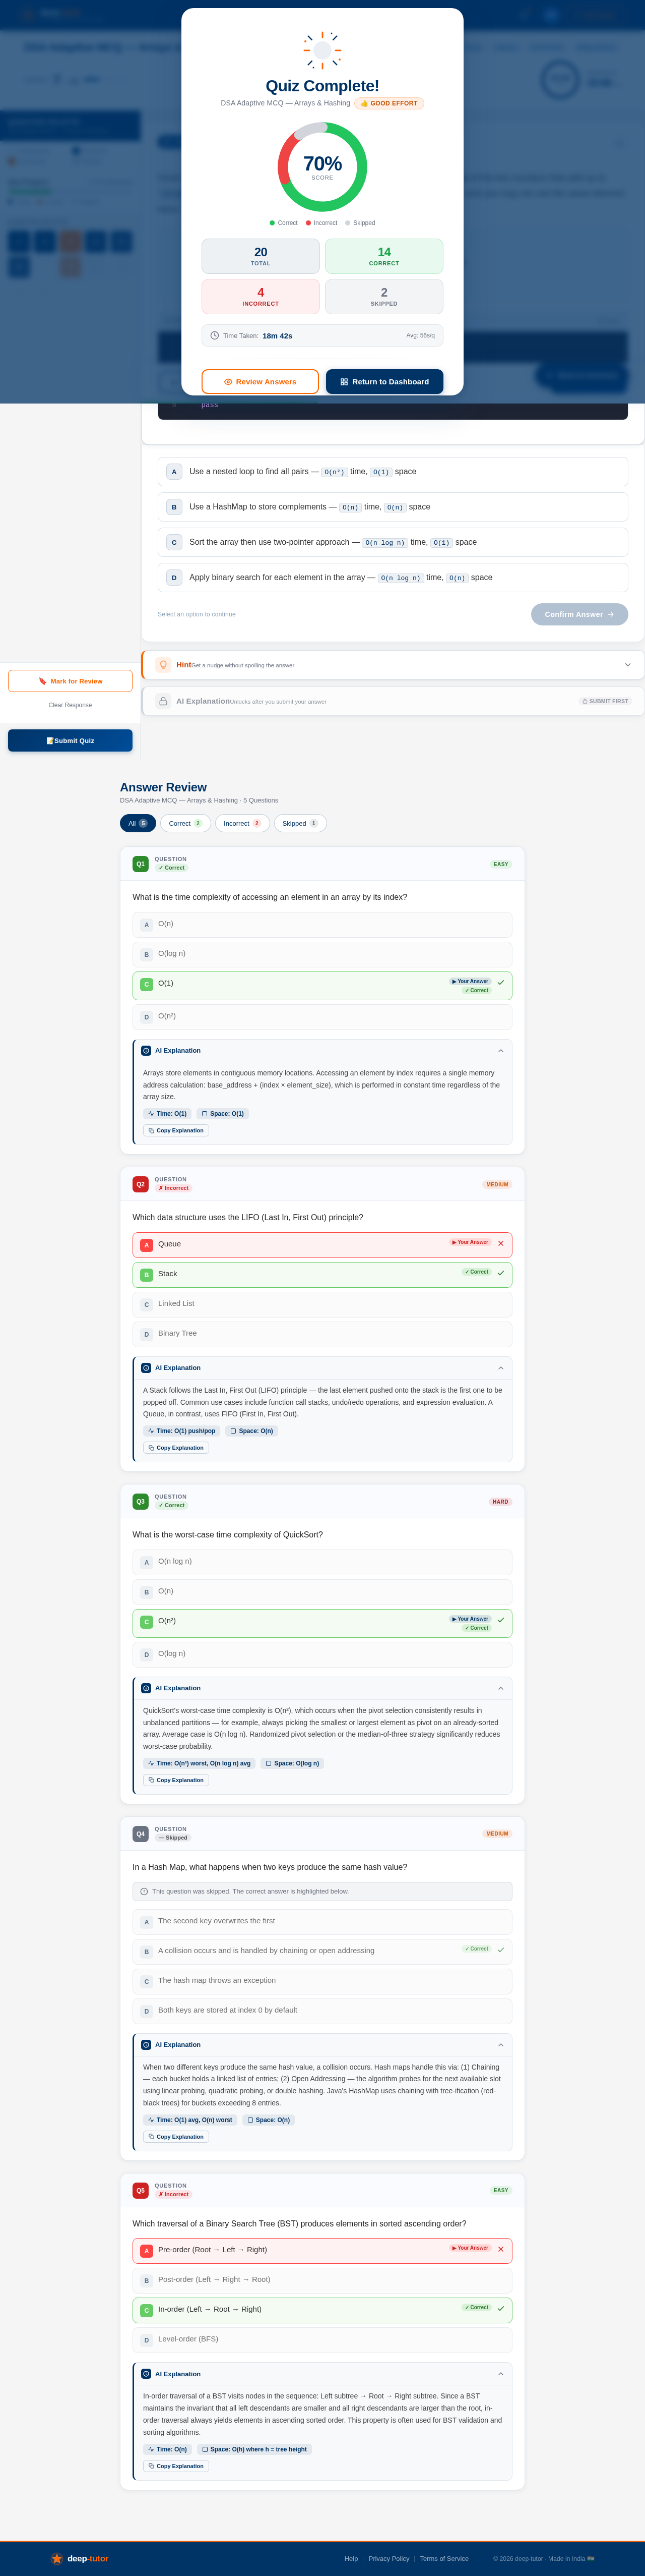Click the lightbulb Hint icon
Image resolution: width=645 pixels, height=2576 pixels.
tap(164, 665)
